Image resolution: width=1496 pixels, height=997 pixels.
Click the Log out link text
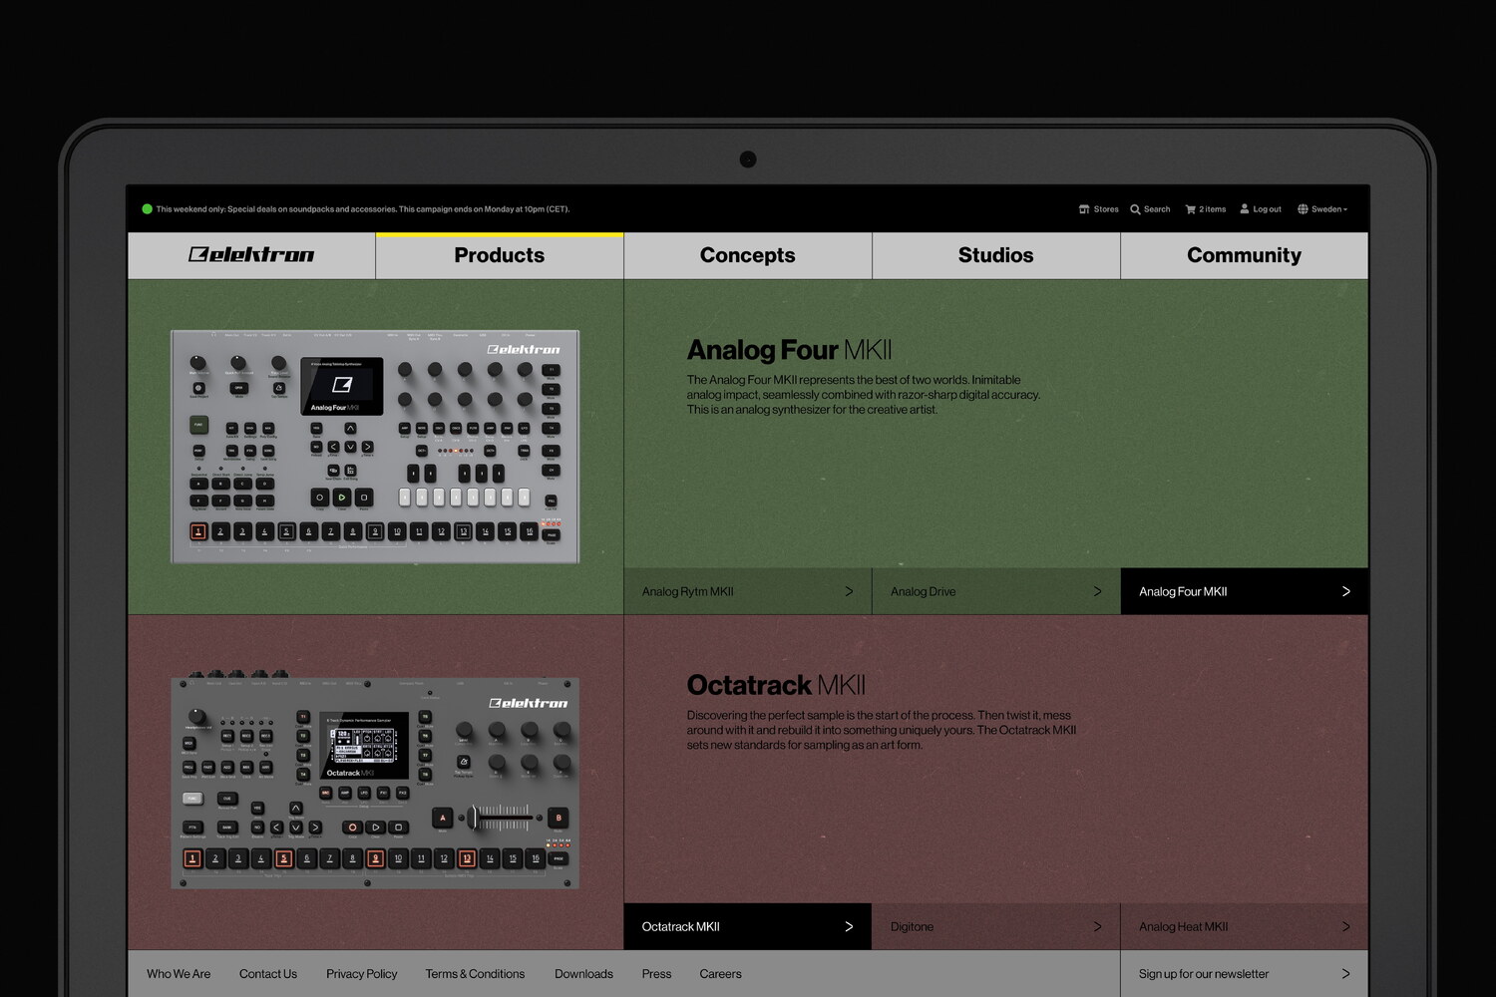(x=1267, y=209)
